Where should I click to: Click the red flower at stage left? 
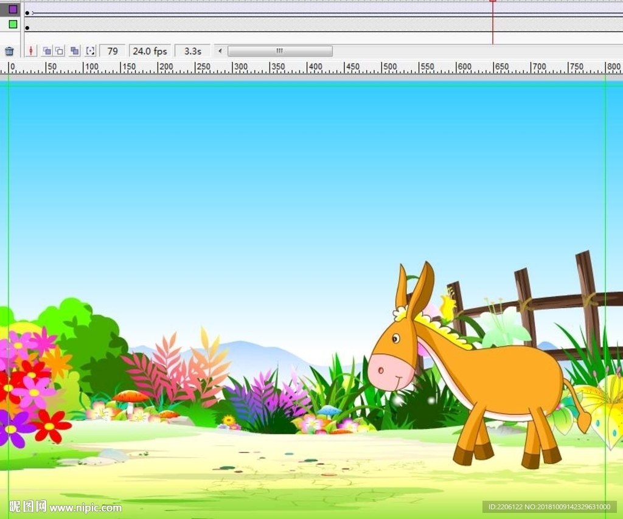point(50,425)
